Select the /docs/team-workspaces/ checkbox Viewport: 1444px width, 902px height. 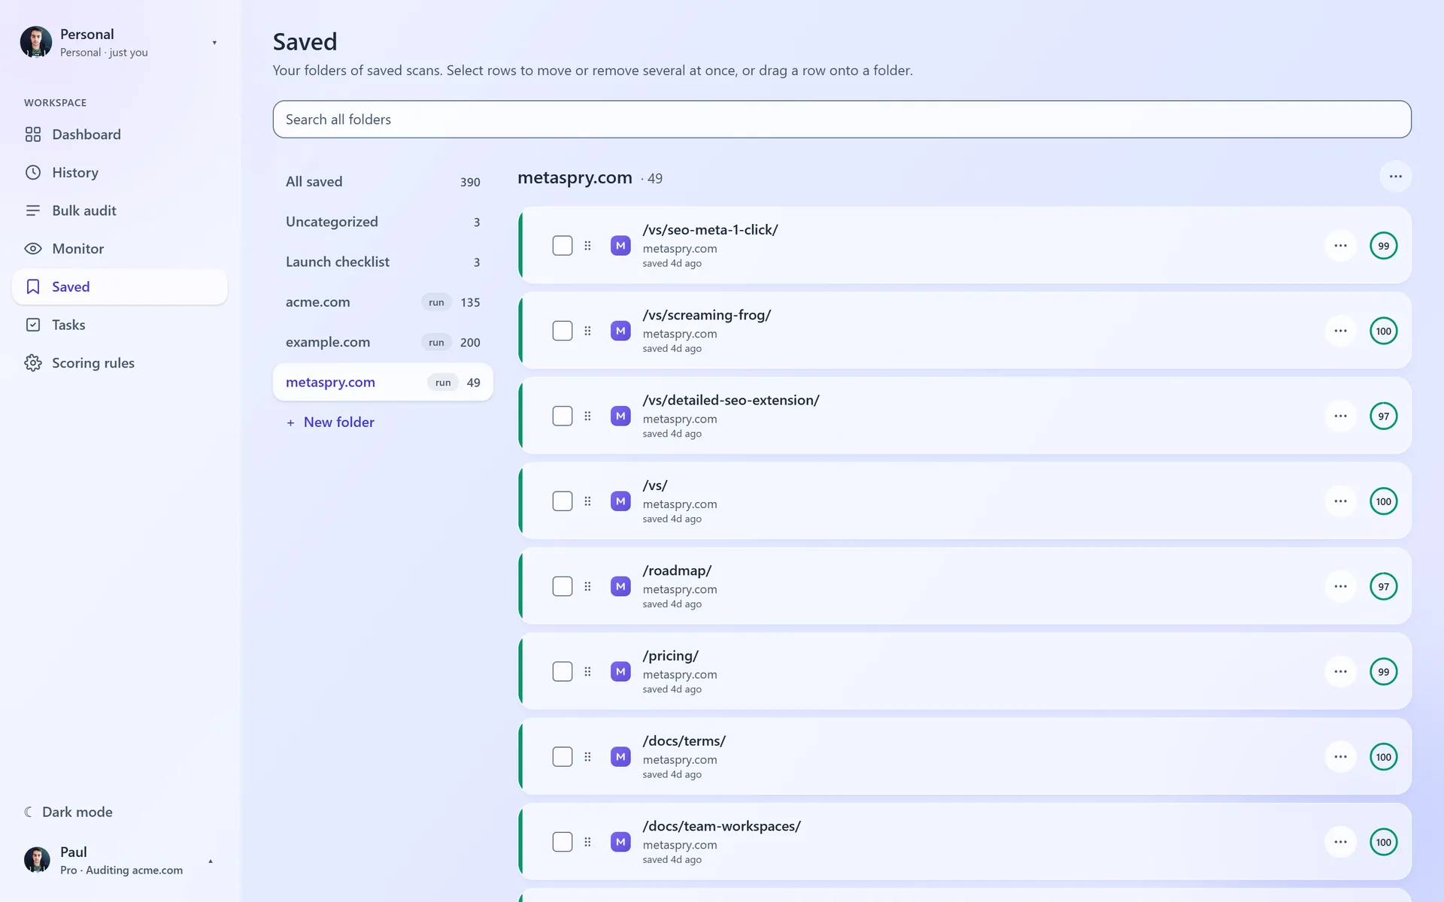(563, 842)
